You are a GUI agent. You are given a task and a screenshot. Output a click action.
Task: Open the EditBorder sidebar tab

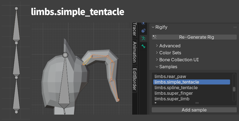pyautogui.click(x=134, y=79)
